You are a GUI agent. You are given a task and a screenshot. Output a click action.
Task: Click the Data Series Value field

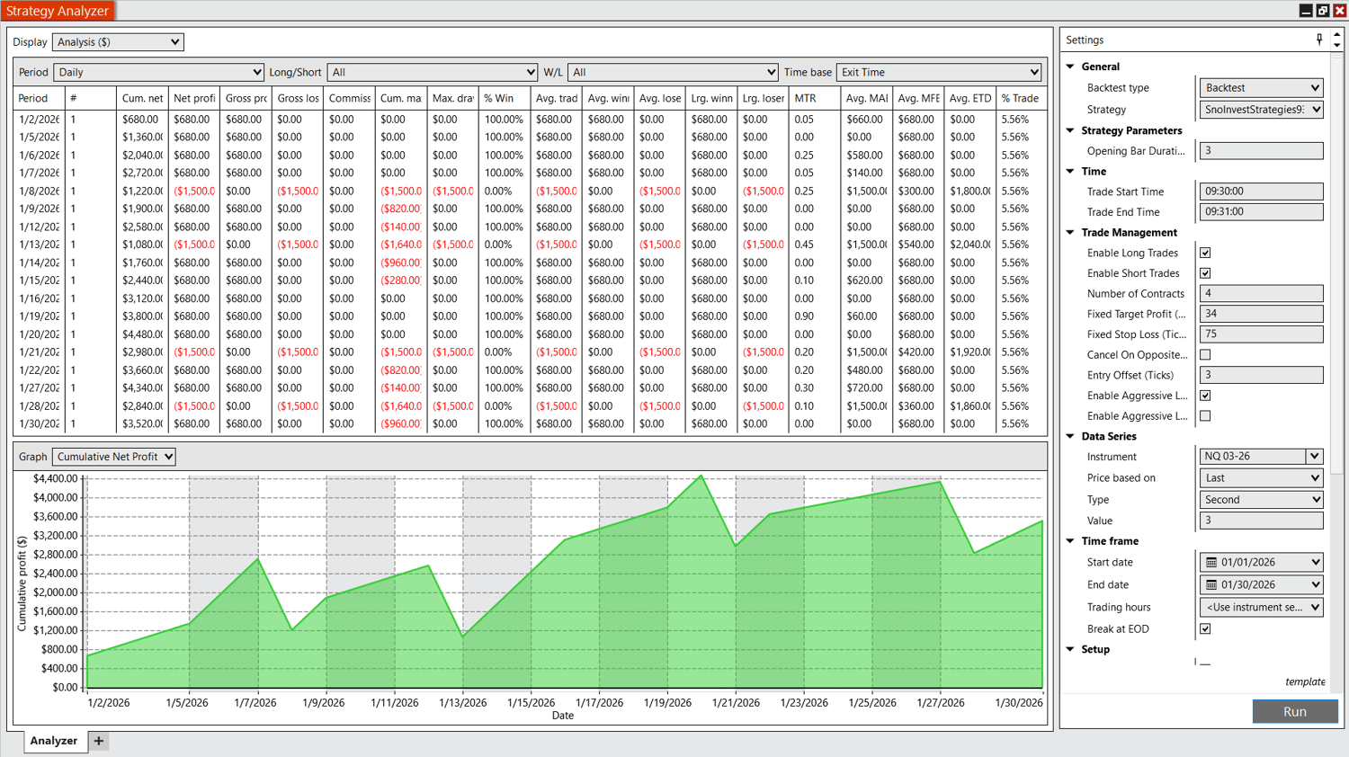(x=1261, y=521)
